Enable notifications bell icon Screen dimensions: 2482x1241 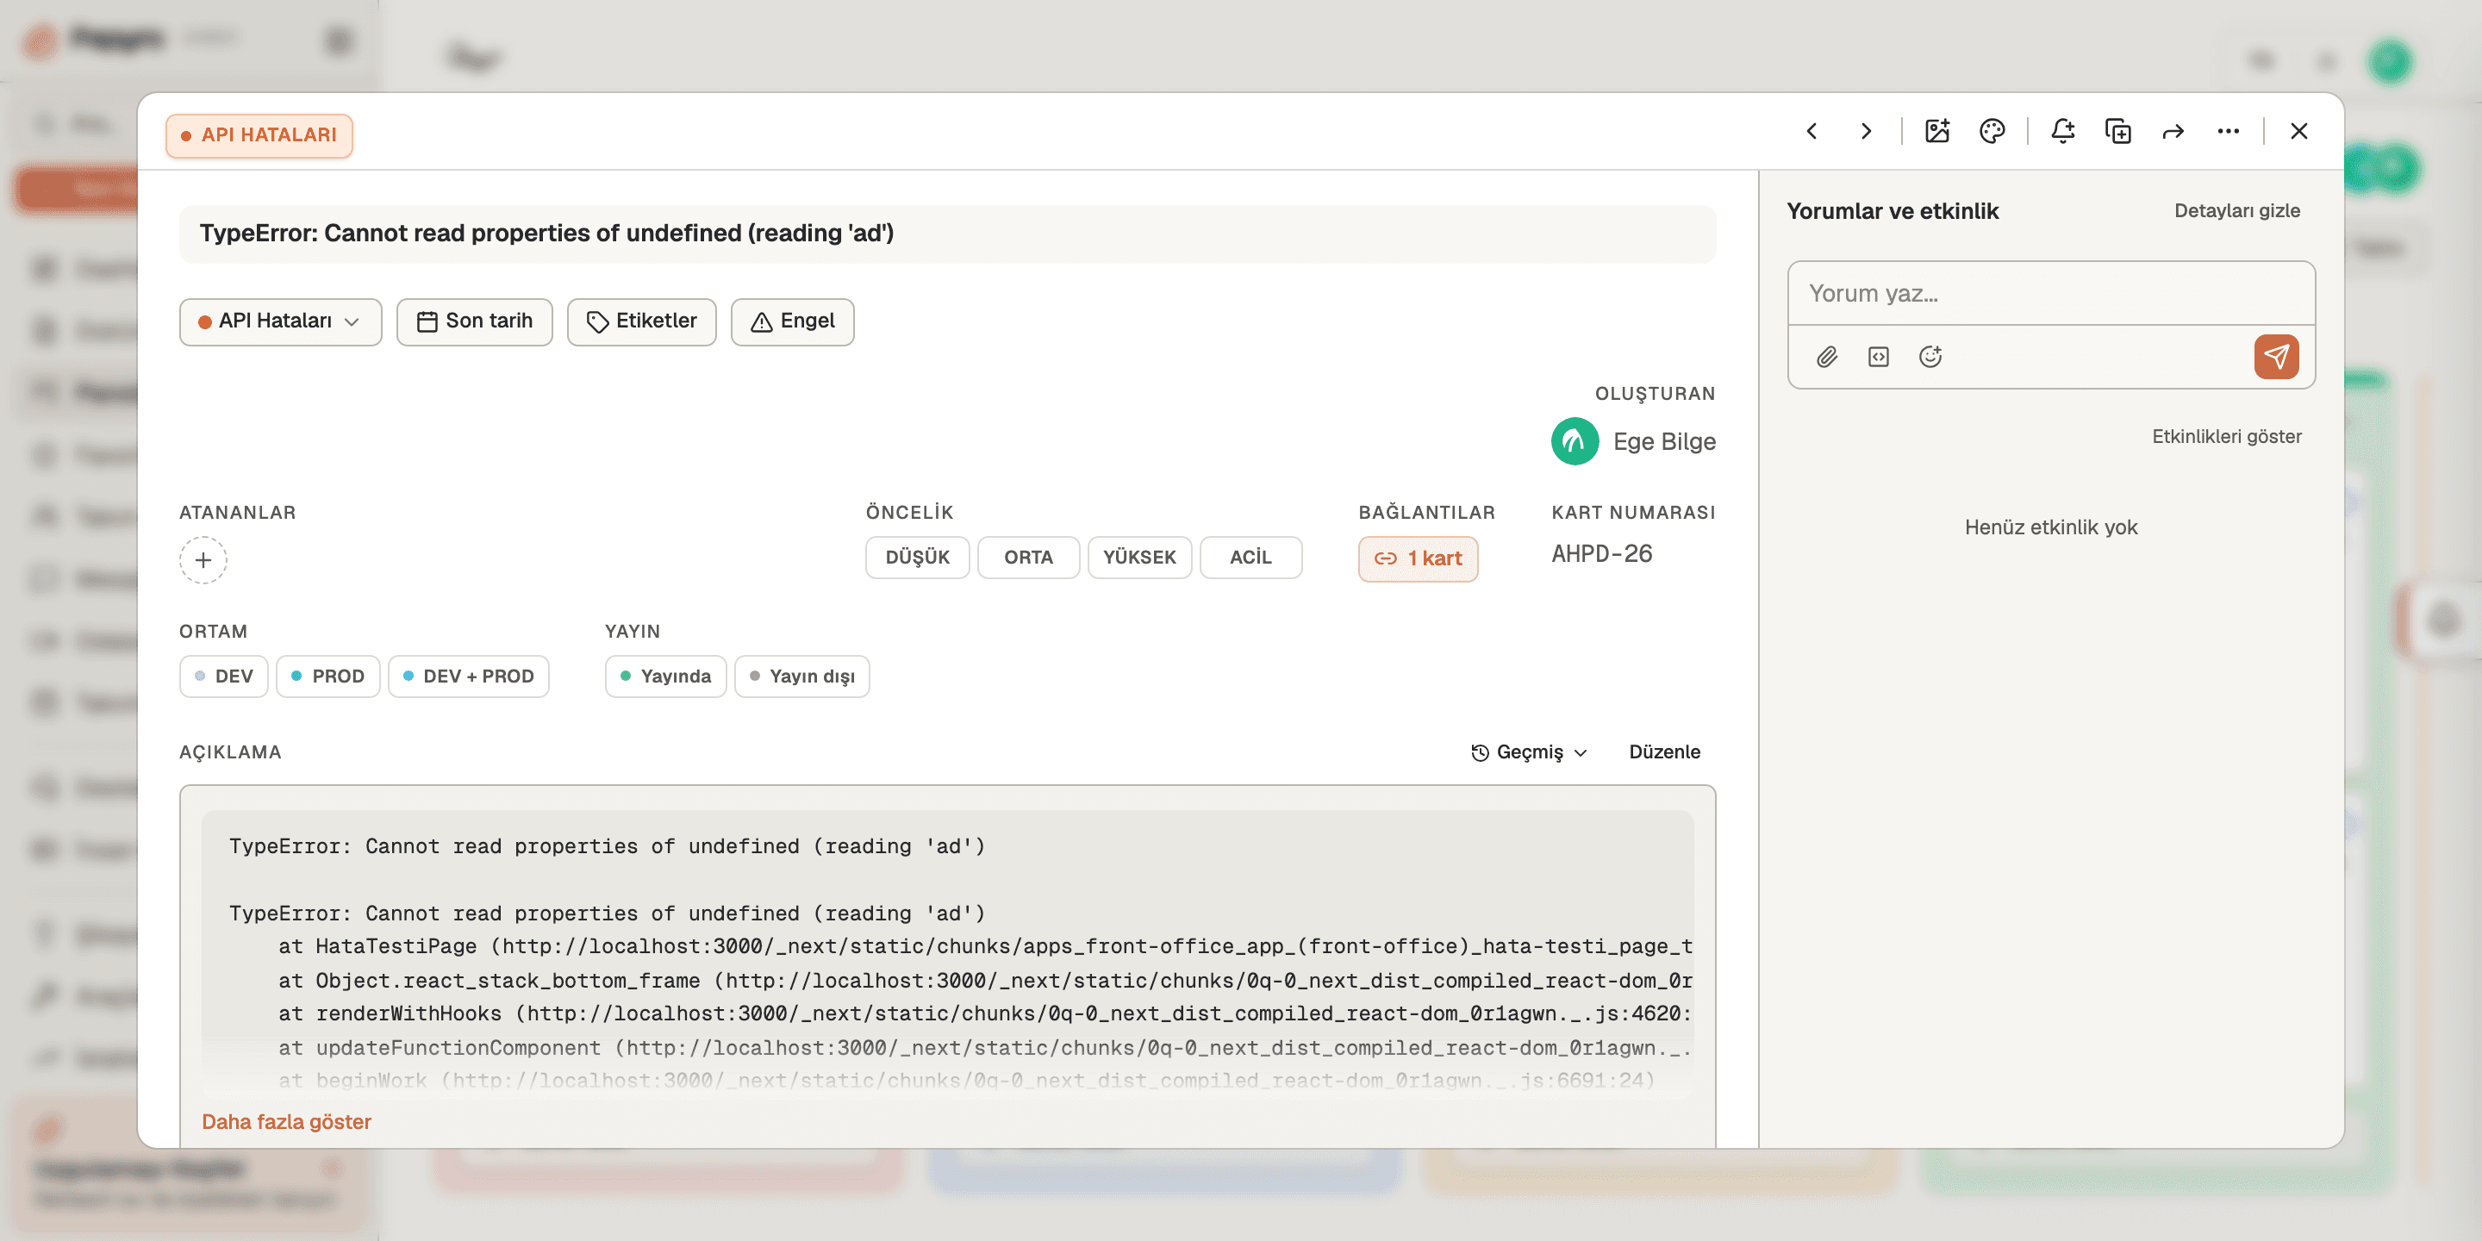(x=2062, y=131)
